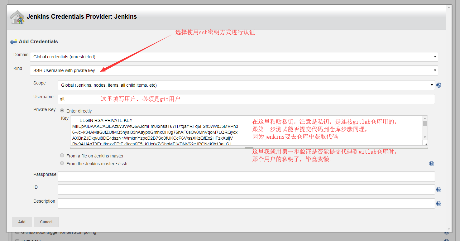Select the Enter directly radio button
This screenshot has height=241, width=460.
point(62,111)
